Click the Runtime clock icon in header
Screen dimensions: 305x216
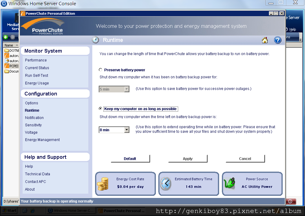tap(95, 40)
